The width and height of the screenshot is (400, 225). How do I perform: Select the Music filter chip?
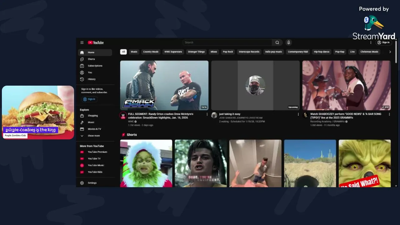click(x=134, y=52)
